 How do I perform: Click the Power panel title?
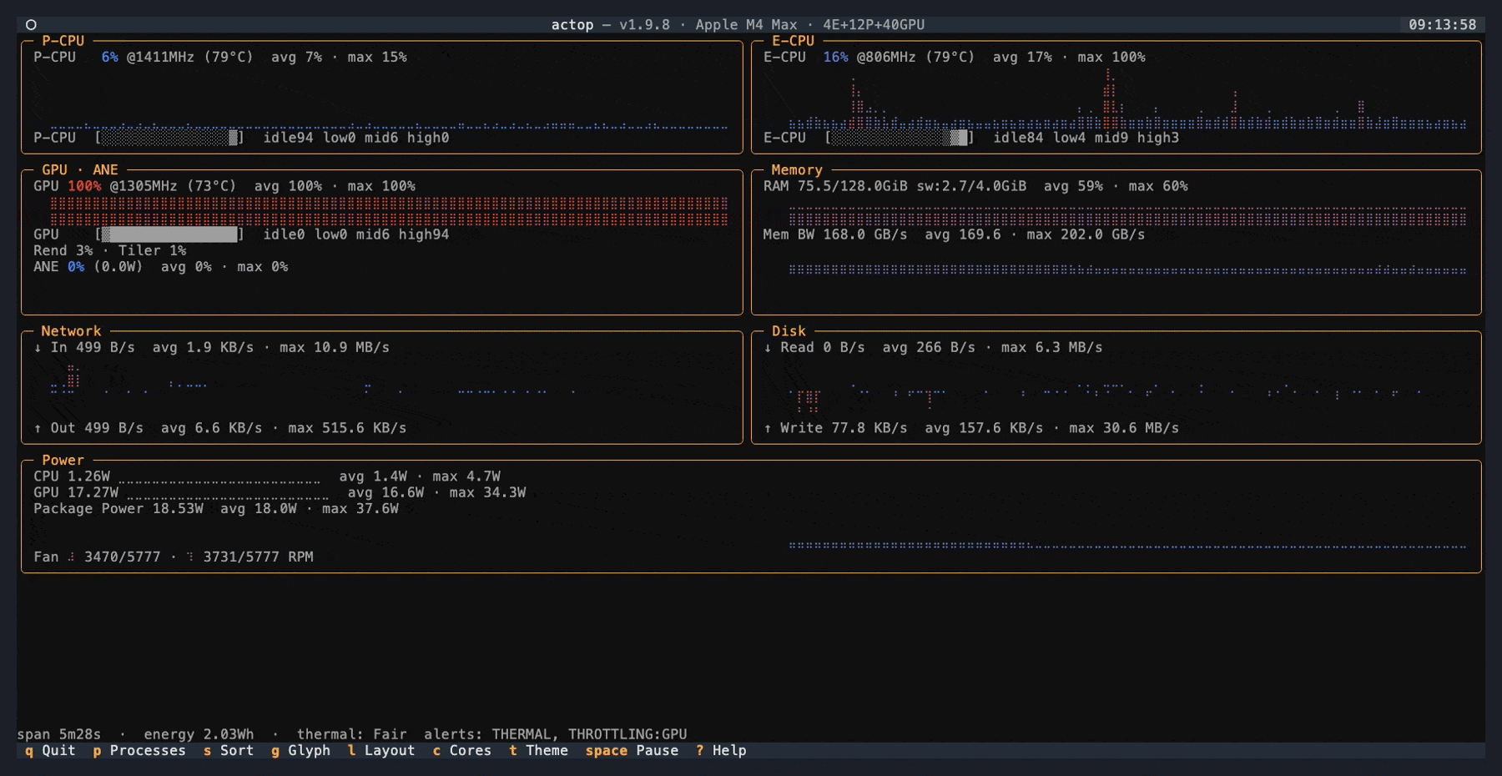coord(63,461)
